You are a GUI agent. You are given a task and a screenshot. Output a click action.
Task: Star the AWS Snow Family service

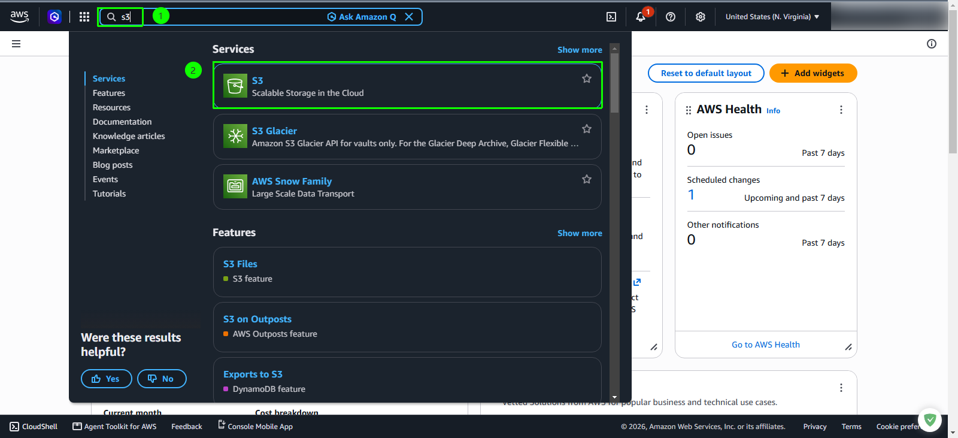tap(587, 179)
